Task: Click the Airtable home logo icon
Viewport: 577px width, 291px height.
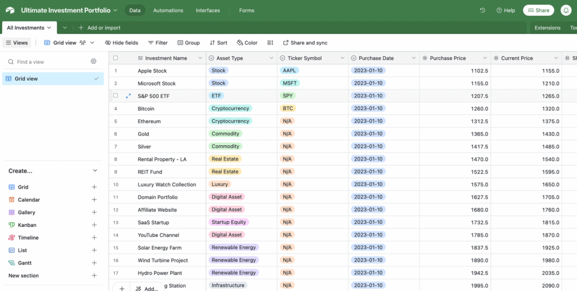Action: 10,10
